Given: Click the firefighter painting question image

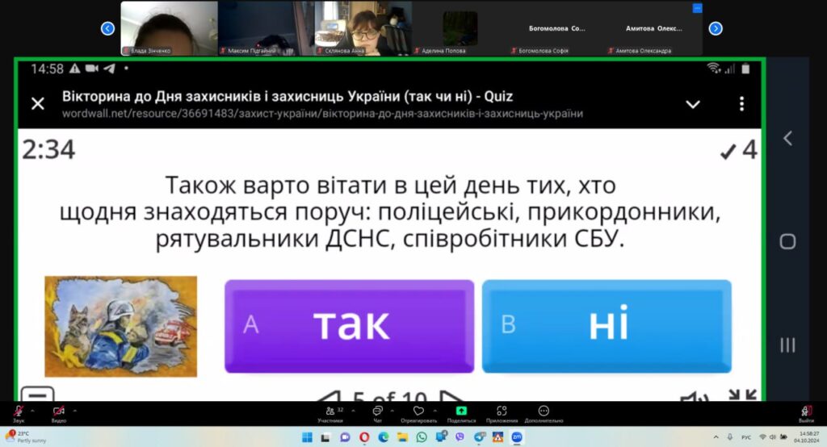Looking at the screenshot, I should pos(120,326).
